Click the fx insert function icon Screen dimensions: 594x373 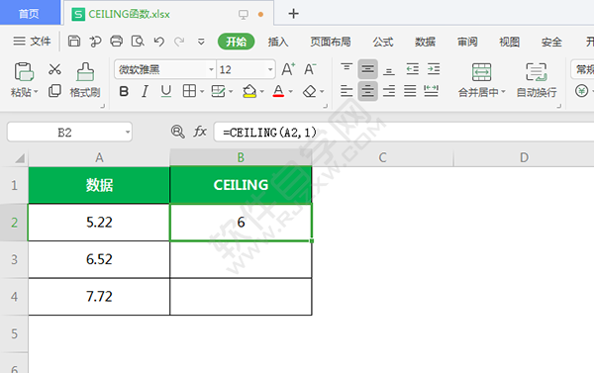coord(200,132)
